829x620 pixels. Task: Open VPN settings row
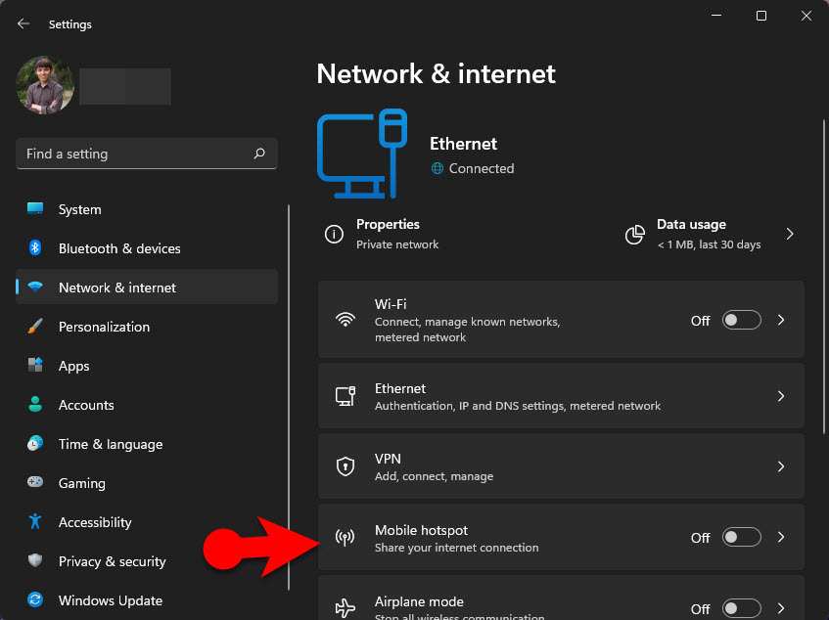click(x=561, y=466)
